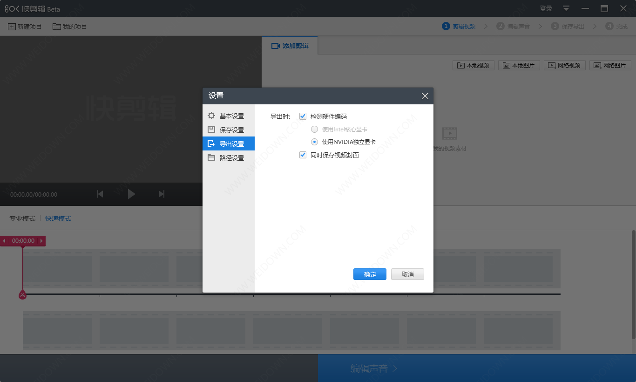The width and height of the screenshot is (636, 382).
Task: Nudge timeline time left arrow
Action: (x=4, y=241)
